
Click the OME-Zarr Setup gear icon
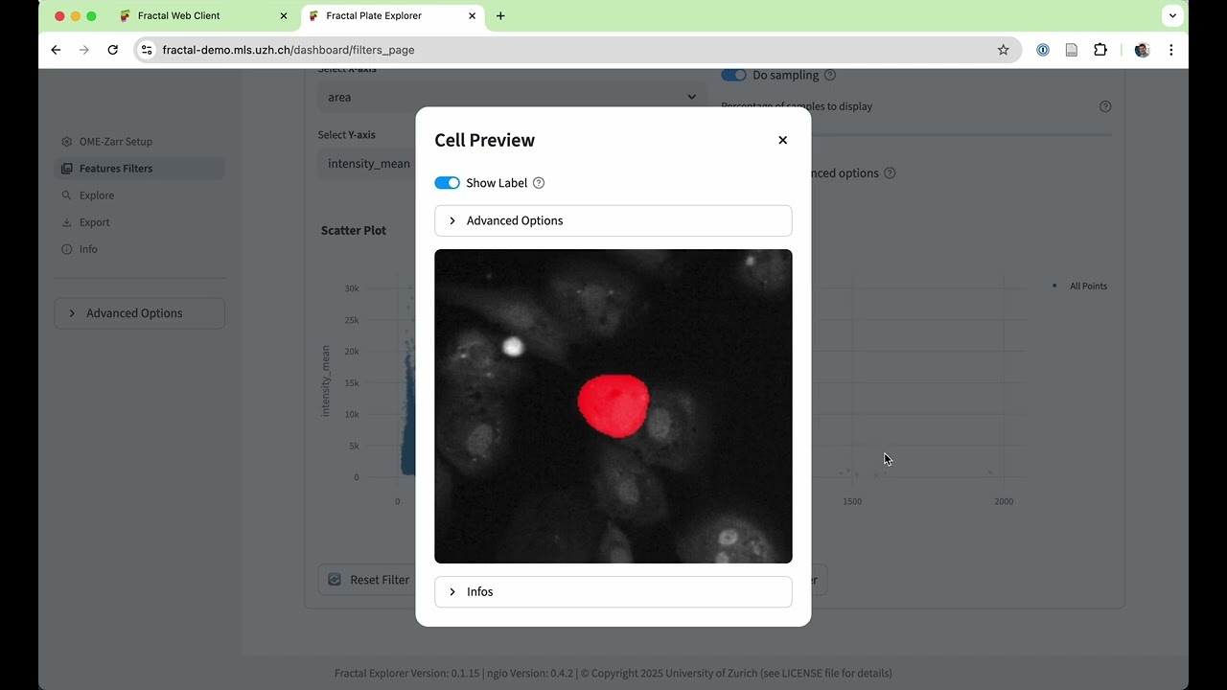(66, 142)
